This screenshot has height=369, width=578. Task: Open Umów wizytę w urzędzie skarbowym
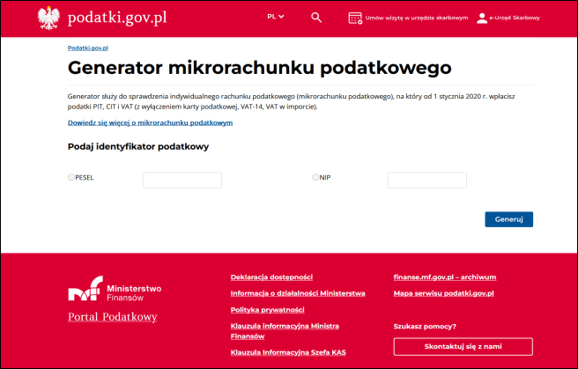[x=417, y=18]
